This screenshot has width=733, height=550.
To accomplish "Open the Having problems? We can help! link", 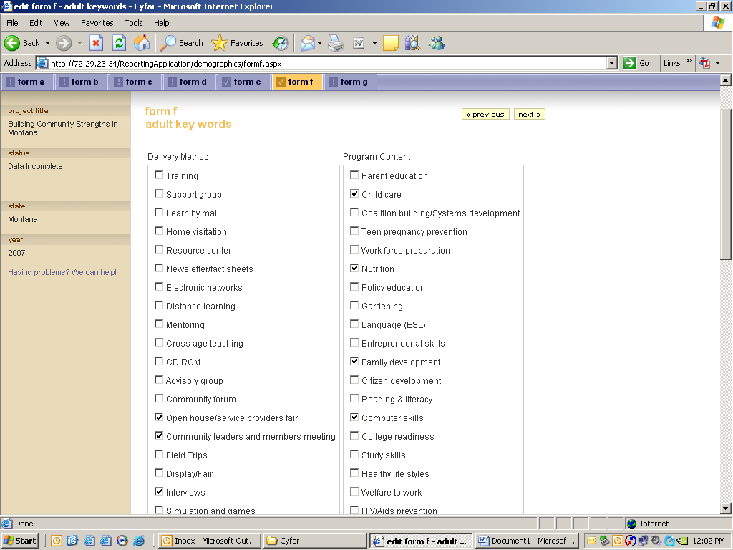I will pos(62,272).
